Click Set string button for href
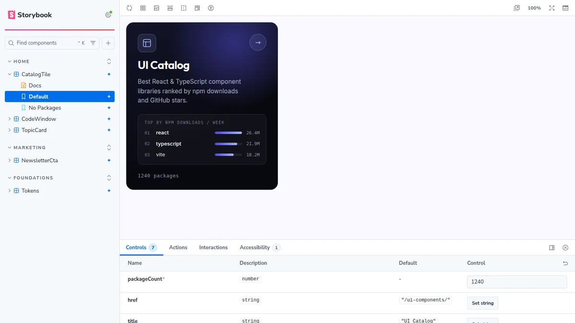Screen dimensions: 575x323 483,303
